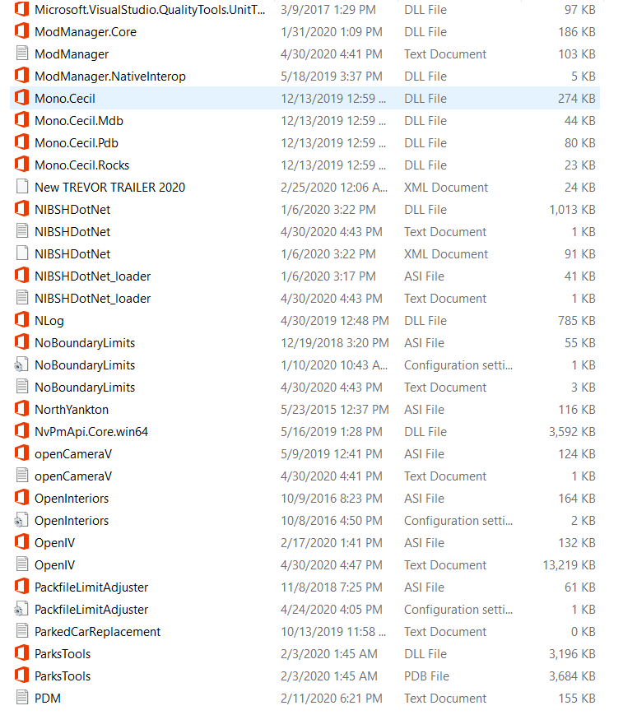
Task: Click the PDM text document icon
Action: pyautogui.click(x=21, y=698)
